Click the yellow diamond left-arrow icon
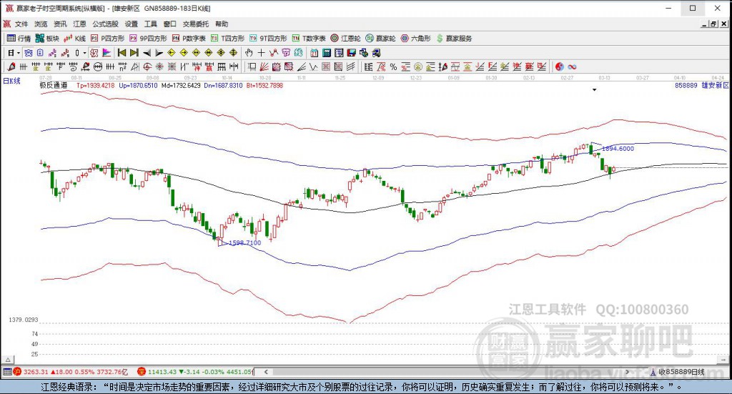The width and height of the screenshot is (732, 394). click(172, 53)
